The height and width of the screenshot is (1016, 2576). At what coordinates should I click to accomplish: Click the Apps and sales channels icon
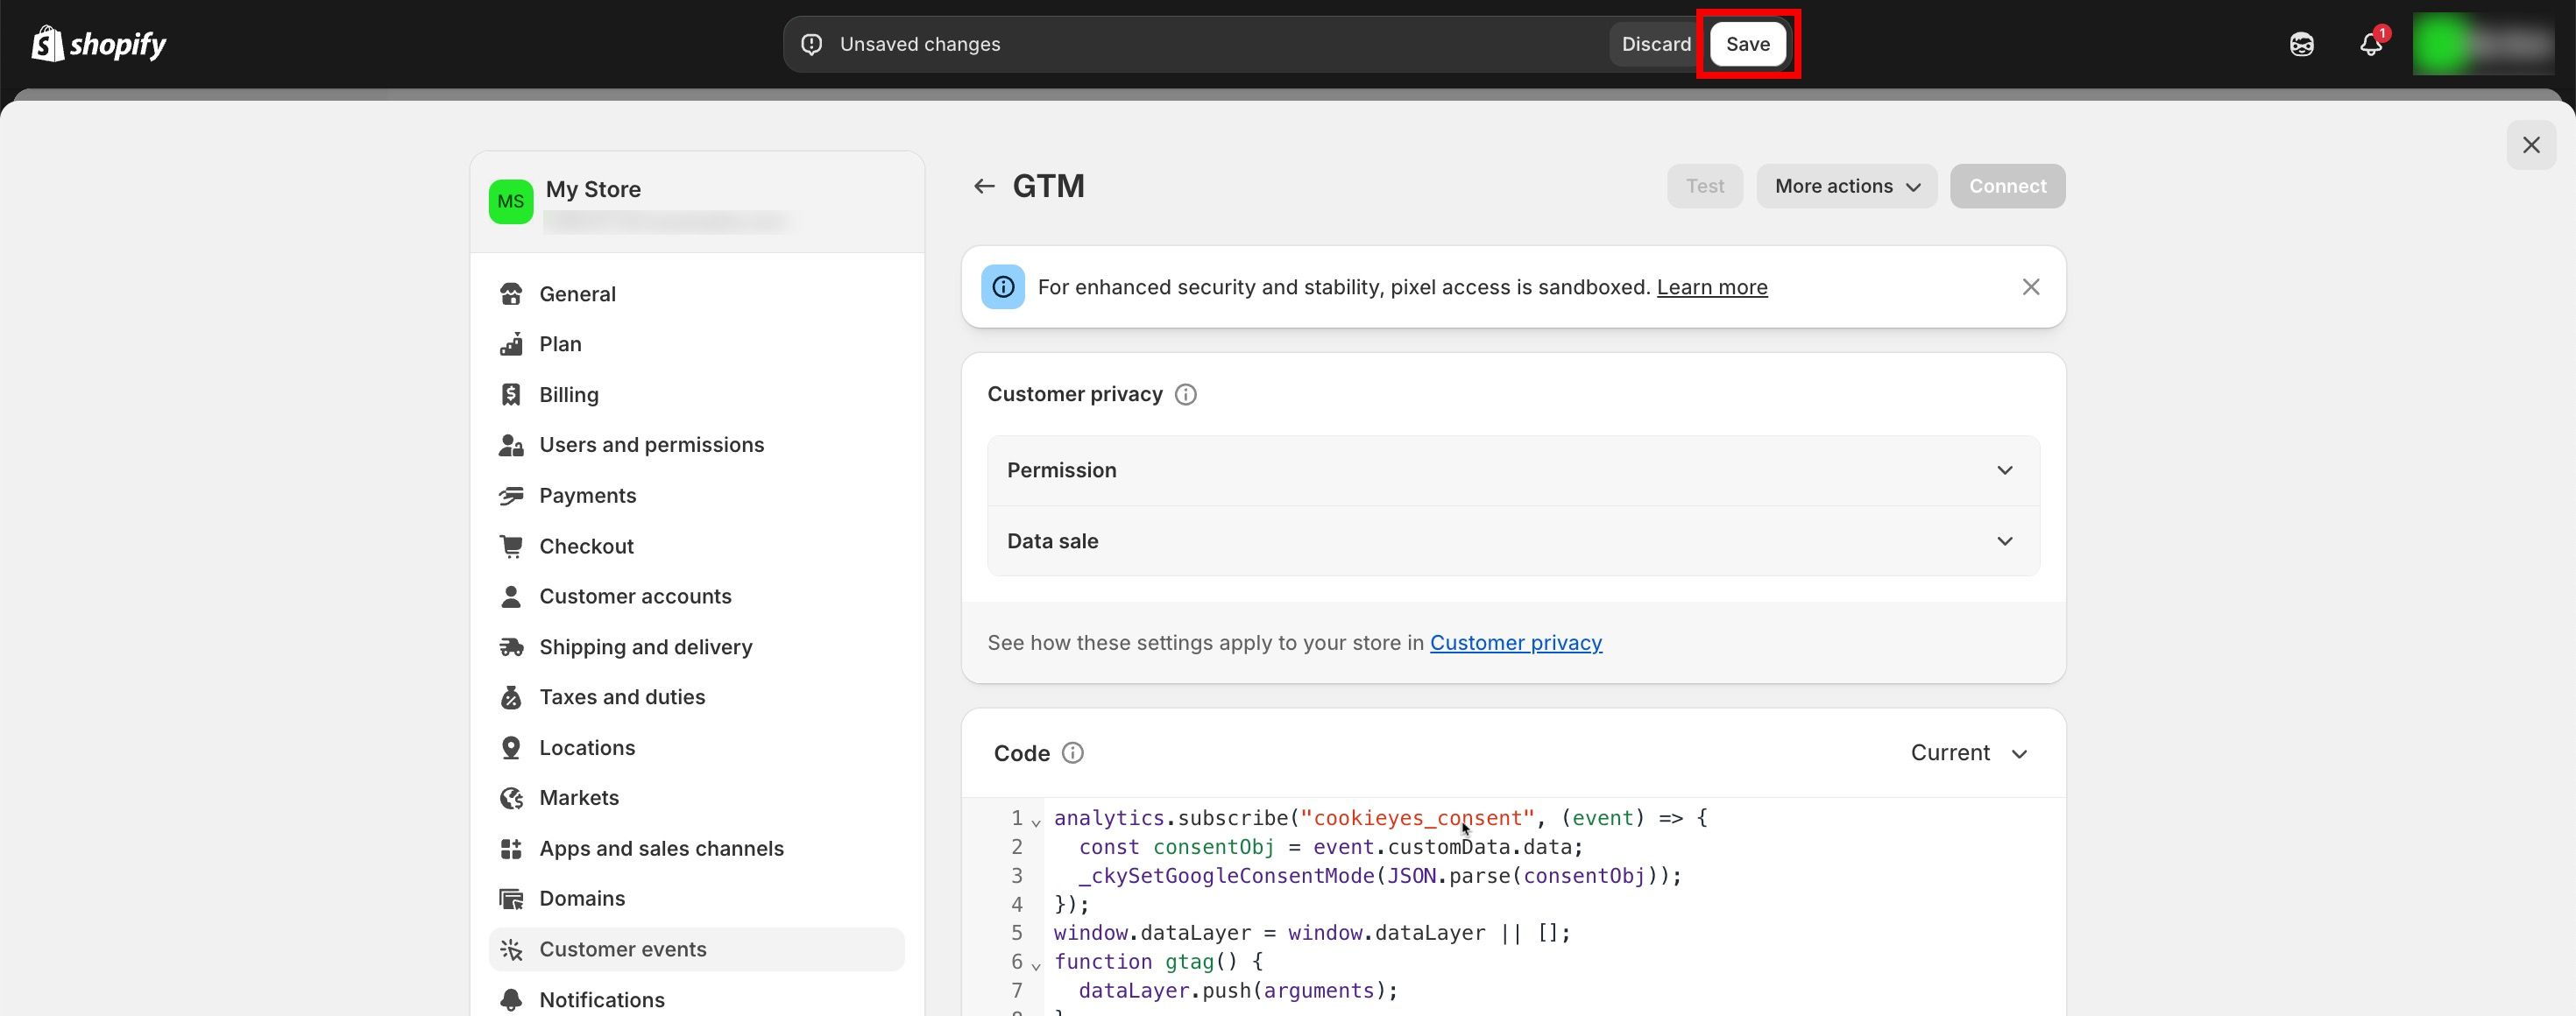511,849
